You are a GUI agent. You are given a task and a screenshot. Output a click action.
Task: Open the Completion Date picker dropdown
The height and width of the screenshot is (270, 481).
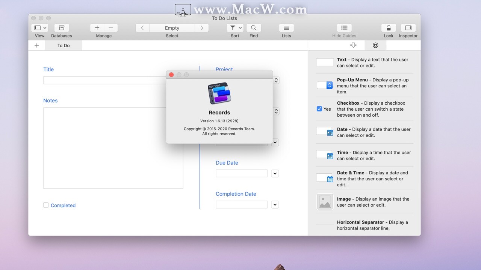coord(275,205)
